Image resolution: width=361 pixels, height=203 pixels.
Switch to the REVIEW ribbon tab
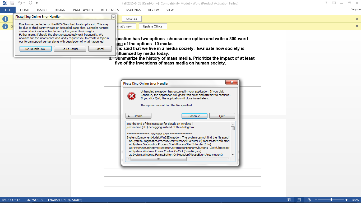click(x=154, y=10)
